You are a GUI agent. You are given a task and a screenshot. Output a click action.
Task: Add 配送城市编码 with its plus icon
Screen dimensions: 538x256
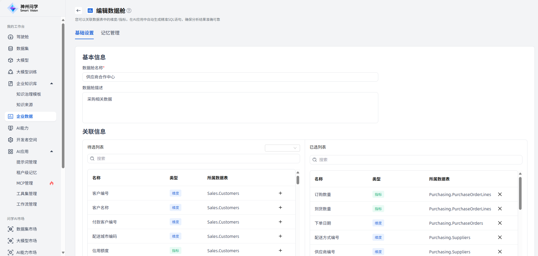(x=280, y=236)
